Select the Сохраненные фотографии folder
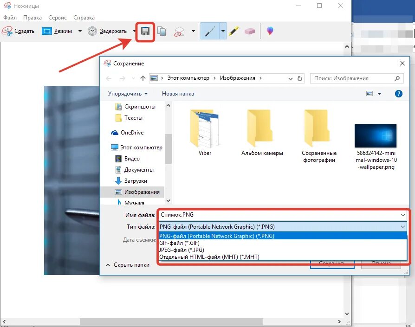 tap(319, 136)
